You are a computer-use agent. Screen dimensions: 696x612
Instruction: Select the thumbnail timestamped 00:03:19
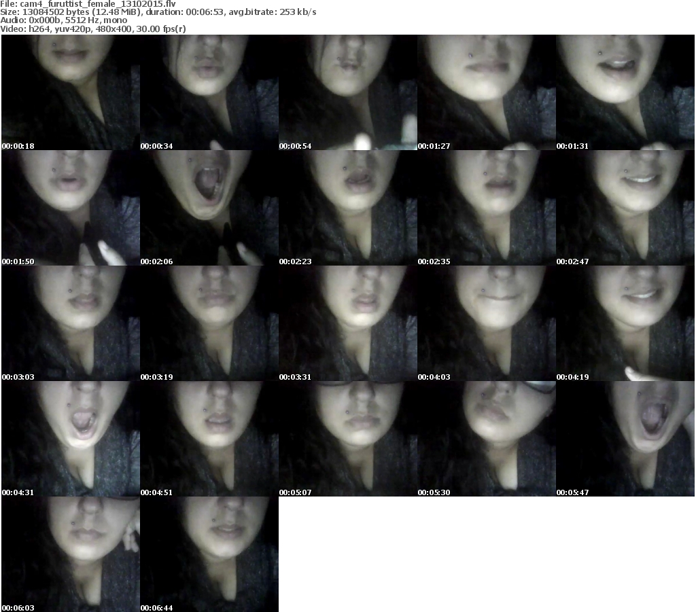point(209,323)
